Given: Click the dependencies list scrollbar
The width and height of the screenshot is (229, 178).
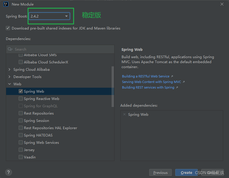Looking at the screenshot, I should pyautogui.click(x=113, y=87).
